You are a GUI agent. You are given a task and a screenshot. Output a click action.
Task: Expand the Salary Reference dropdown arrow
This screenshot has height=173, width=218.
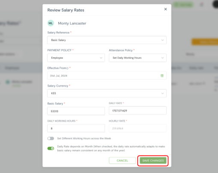162,40
